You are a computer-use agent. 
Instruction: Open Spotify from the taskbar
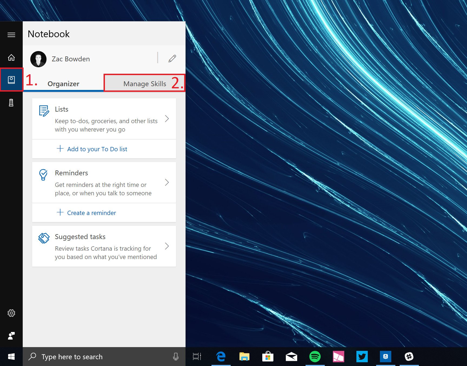pos(315,357)
